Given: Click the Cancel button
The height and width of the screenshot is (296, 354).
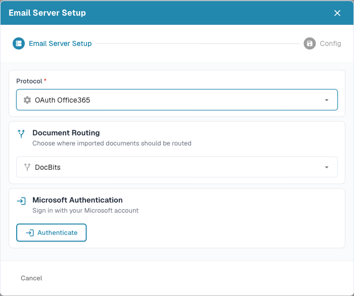Looking at the screenshot, I should click(31, 278).
